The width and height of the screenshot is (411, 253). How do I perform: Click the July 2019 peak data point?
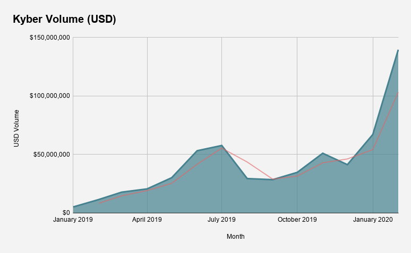pos(222,146)
